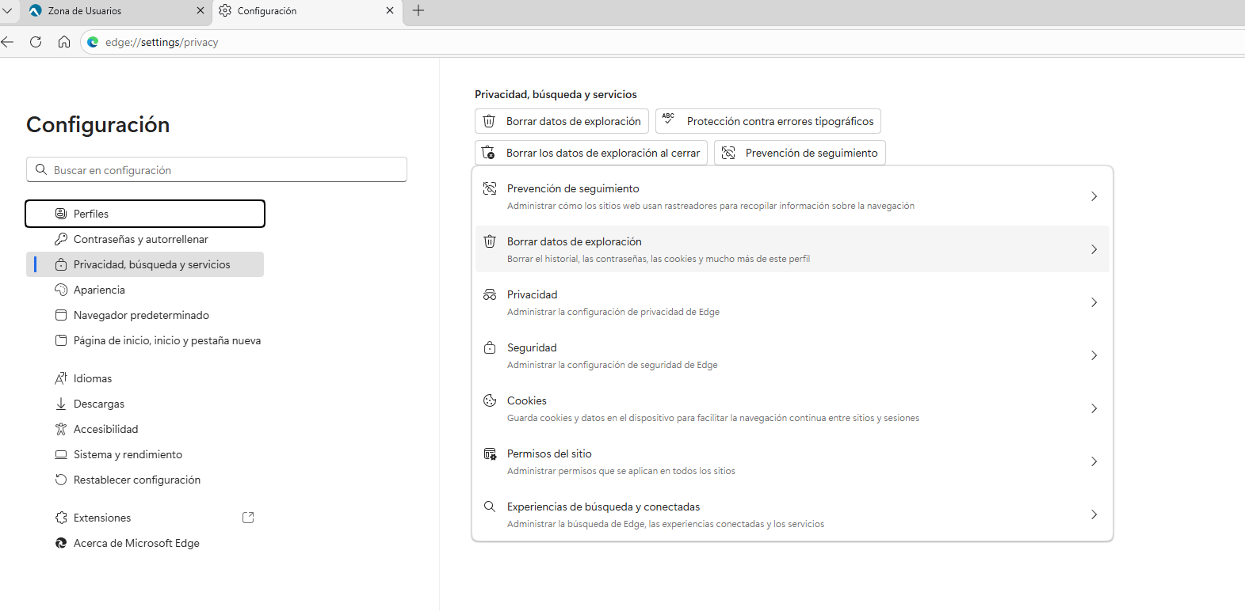Close the Zona de Usuarios tab
Image resolution: width=1245 pixels, height=611 pixels.
point(200,10)
